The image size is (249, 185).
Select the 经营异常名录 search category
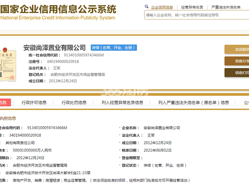192,7
